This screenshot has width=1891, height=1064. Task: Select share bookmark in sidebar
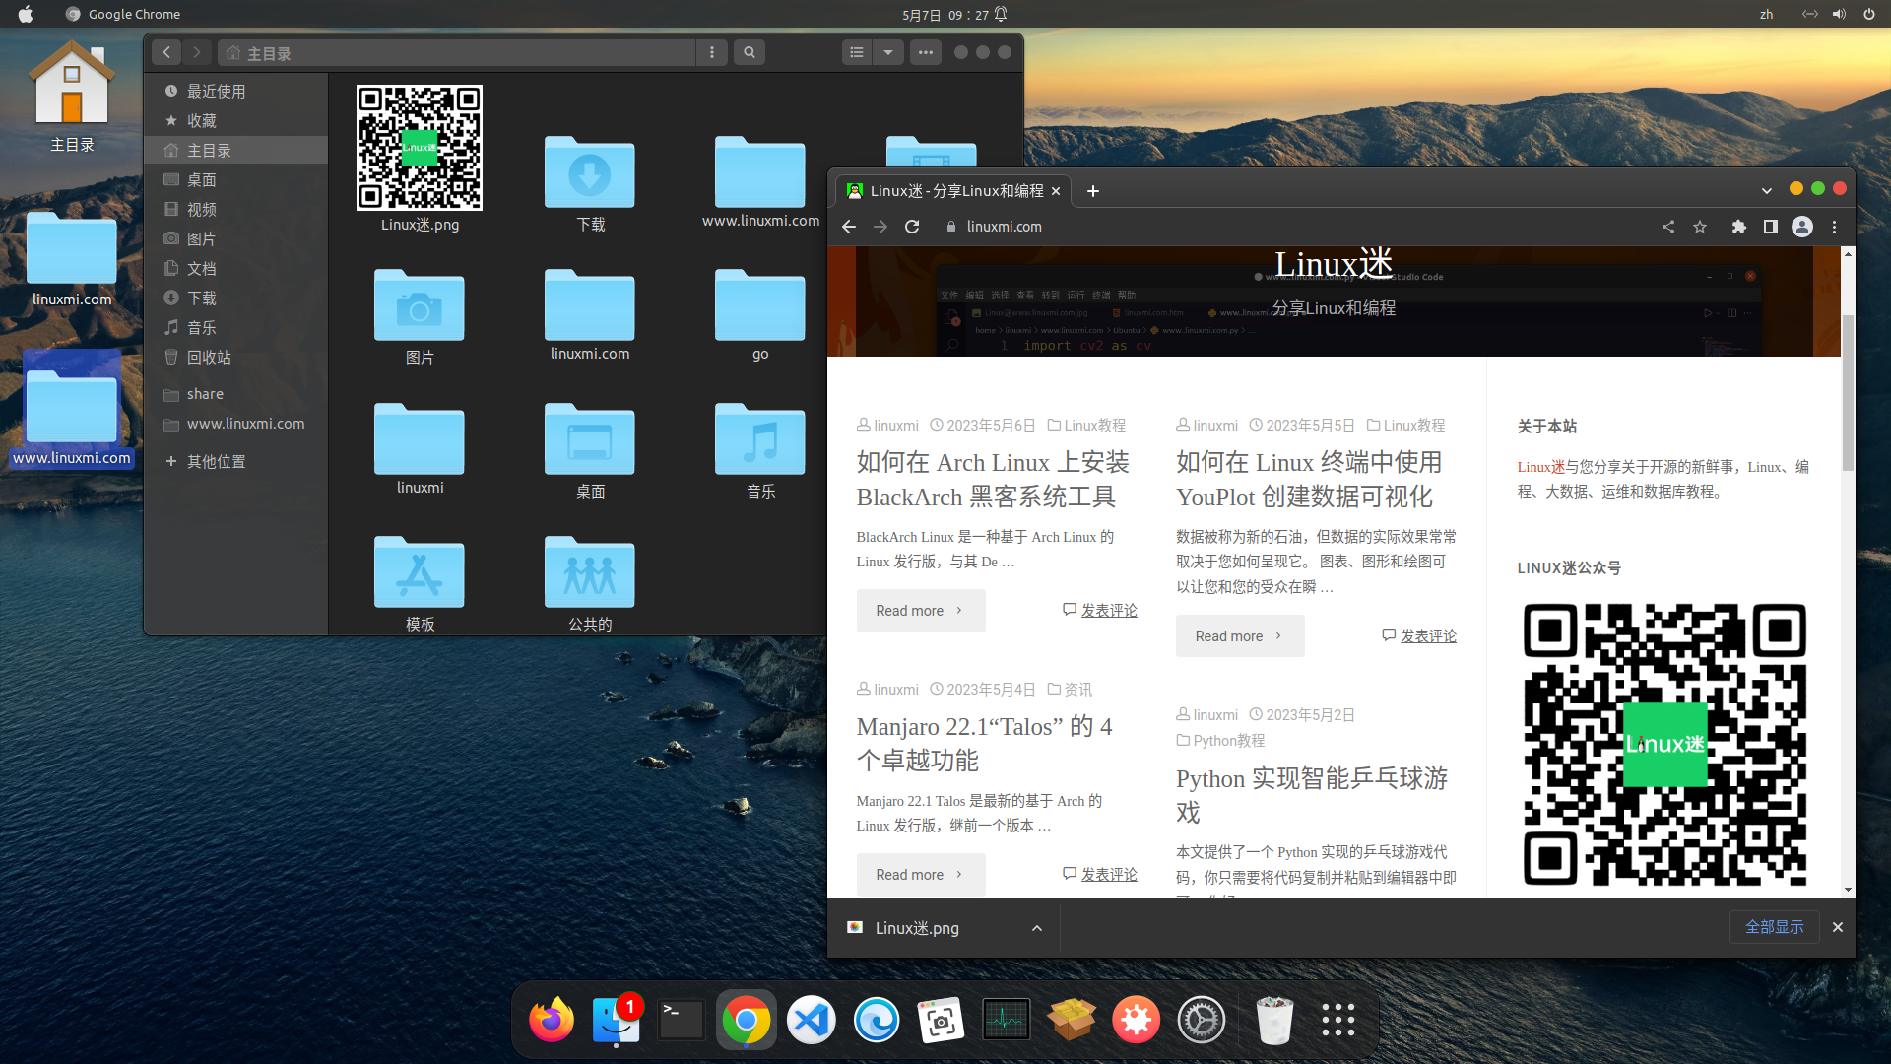click(x=236, y=394)
